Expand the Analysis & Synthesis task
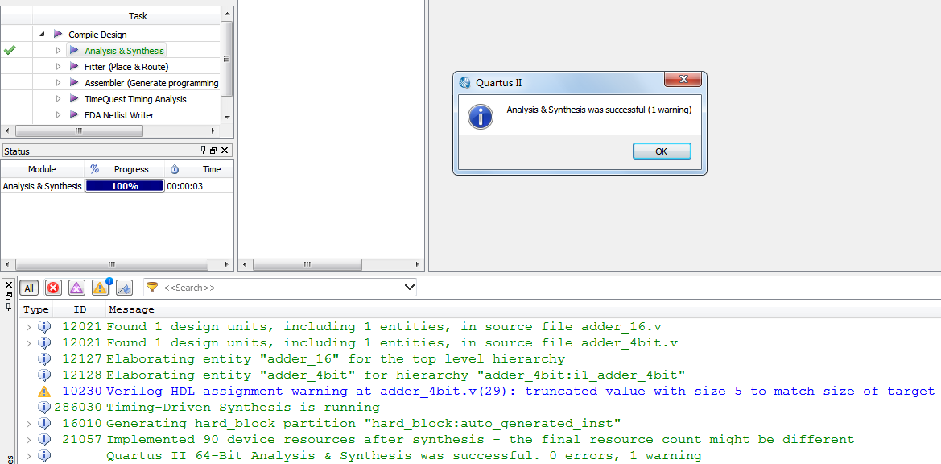Viewport: 941px width, 464px height. [58, 51]
